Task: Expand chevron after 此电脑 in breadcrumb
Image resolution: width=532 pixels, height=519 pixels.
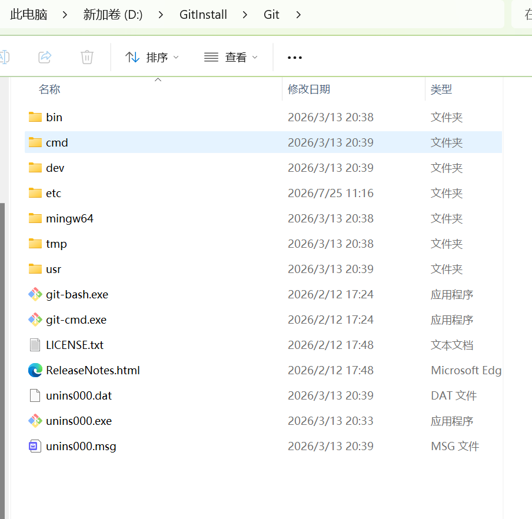Action: (65, 15)
